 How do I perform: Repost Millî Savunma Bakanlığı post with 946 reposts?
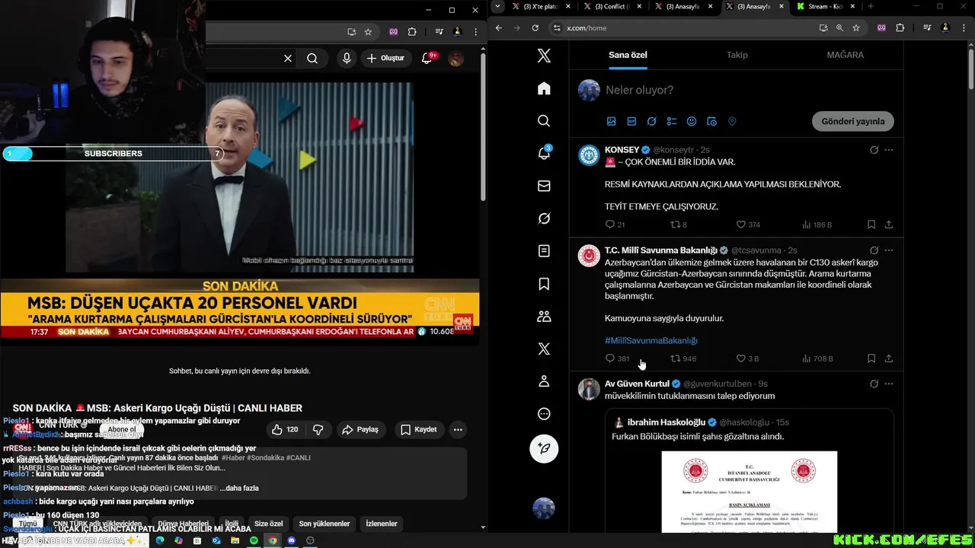[x=683, y=358]
